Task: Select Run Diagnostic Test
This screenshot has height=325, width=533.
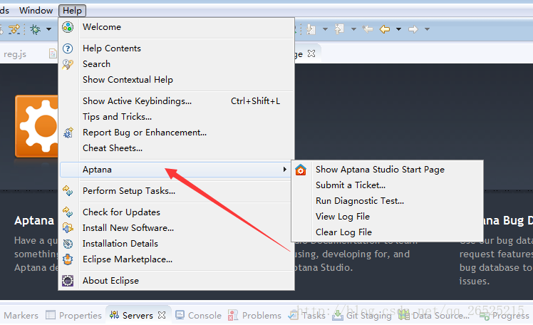Action: [x=387, y=200]
